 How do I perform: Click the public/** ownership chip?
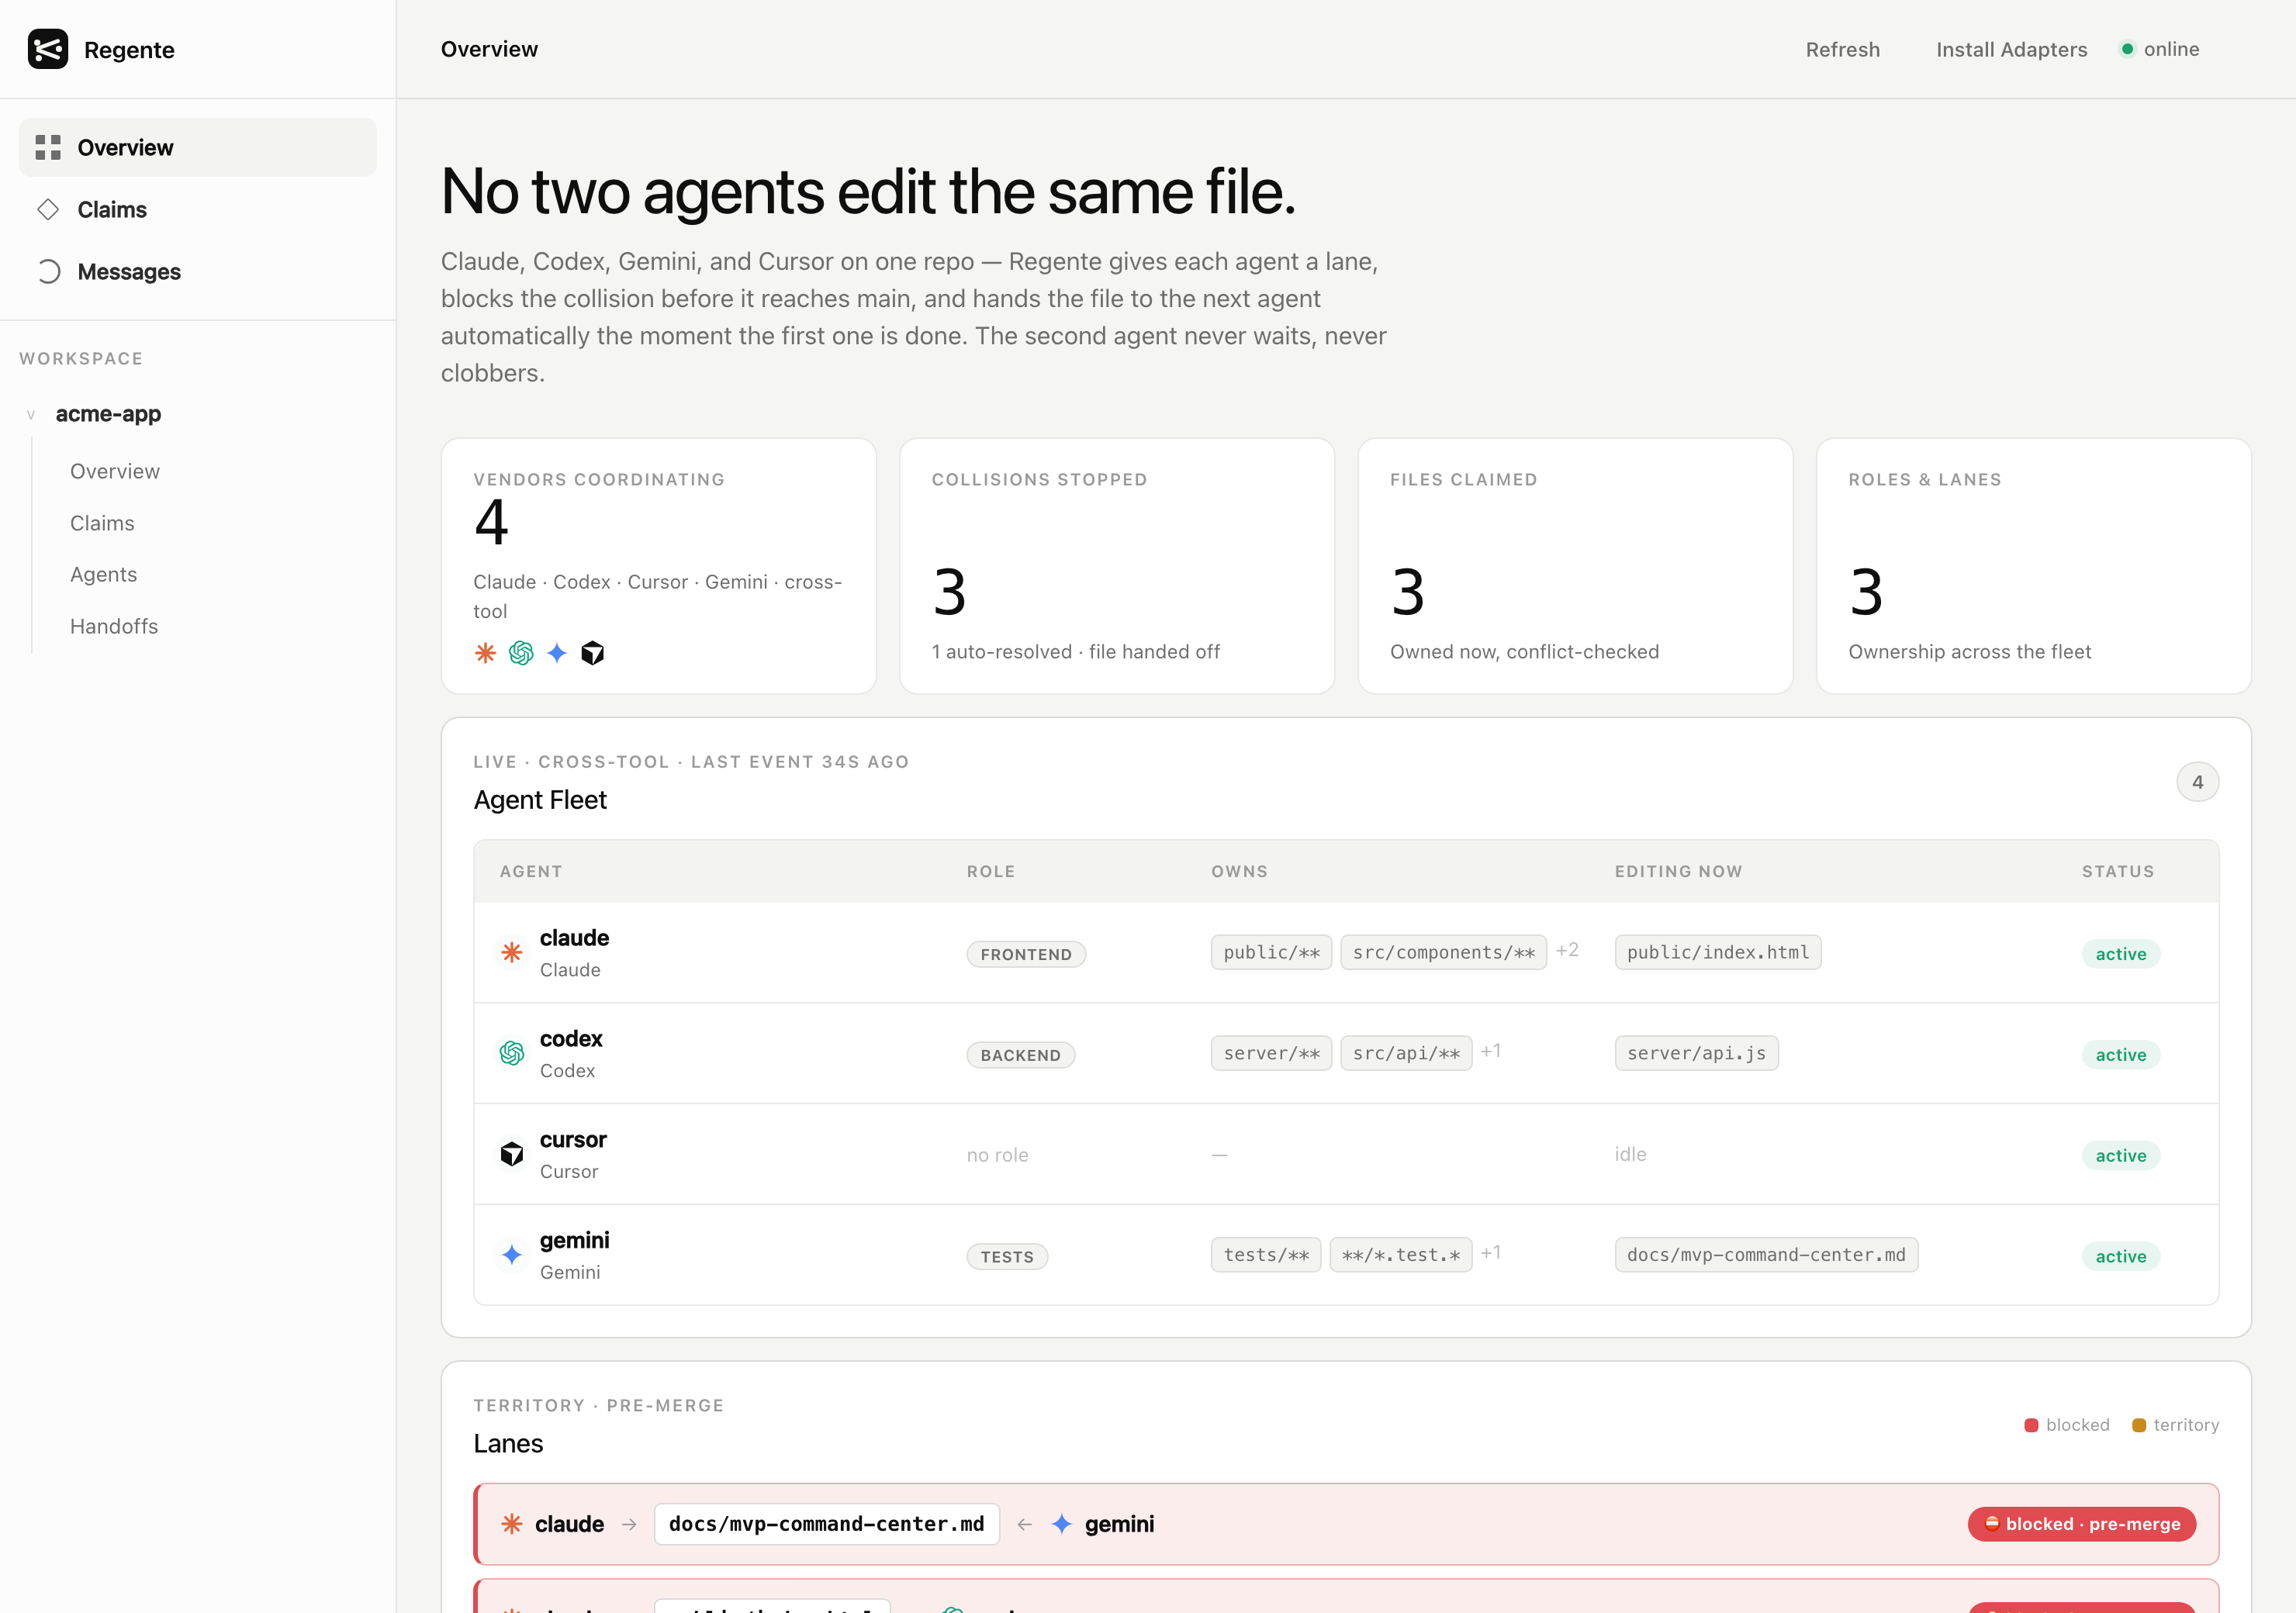[x=1272, y=952]
